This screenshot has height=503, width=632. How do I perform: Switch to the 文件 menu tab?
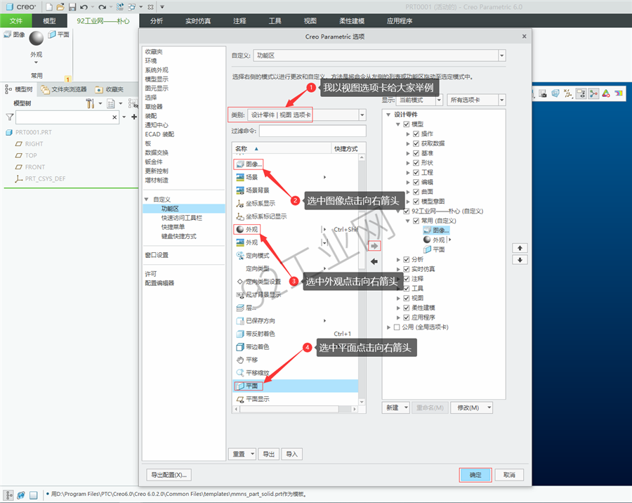click(x=16, y=21)
